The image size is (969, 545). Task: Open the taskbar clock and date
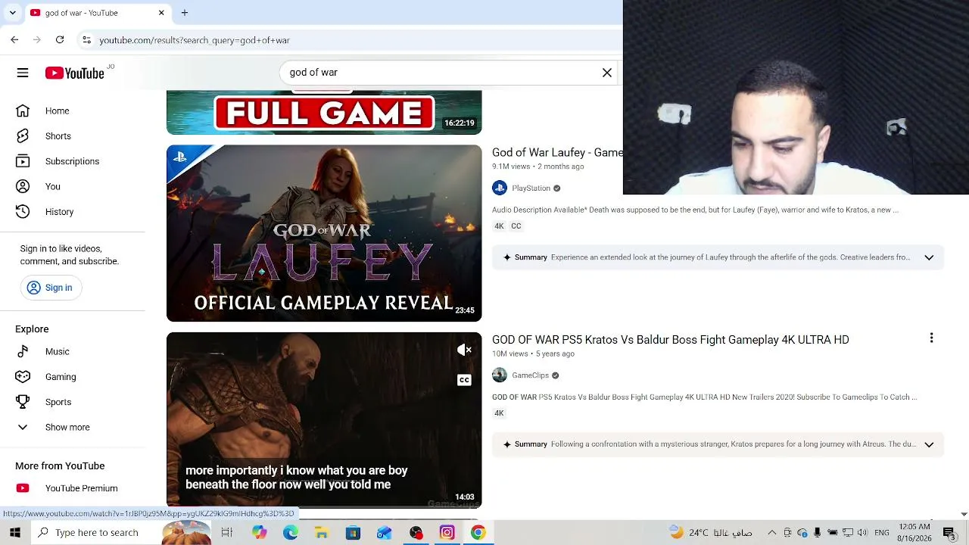tap(914, 533)
